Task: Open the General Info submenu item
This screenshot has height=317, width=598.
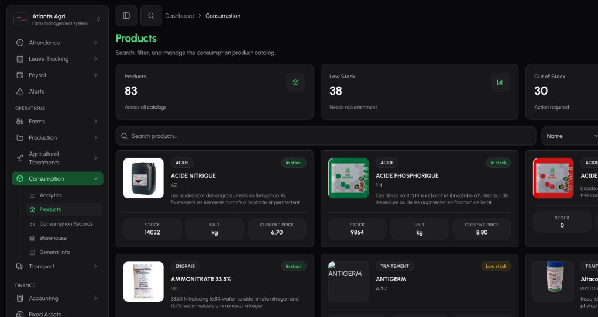Action: (x=64, y=252)
